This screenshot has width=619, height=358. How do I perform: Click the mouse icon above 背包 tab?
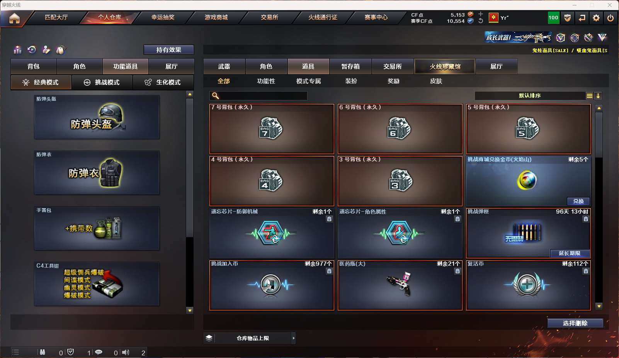(61, 50)
